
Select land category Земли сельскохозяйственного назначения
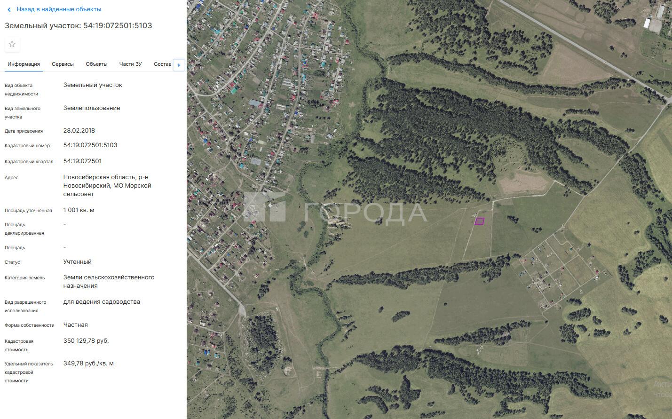click(x=109, y=281)
